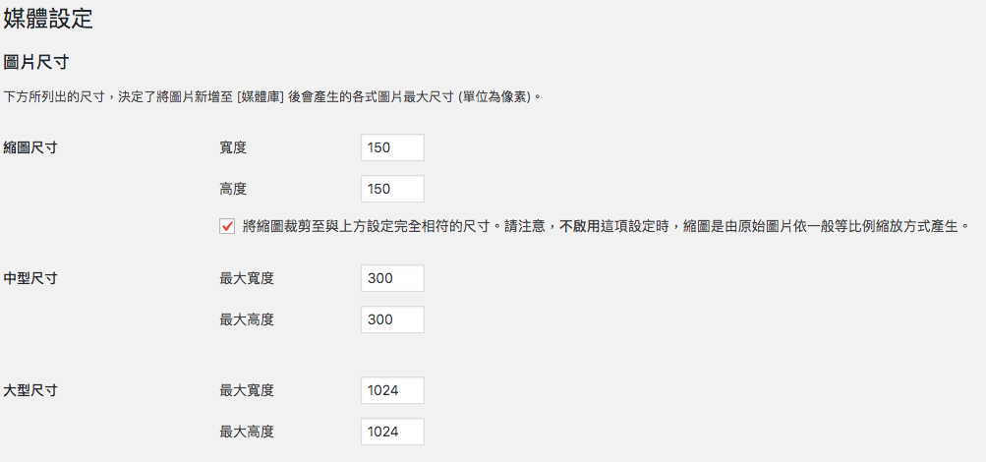Viewport: 986px width, 462px height.
Task: Click the medium size max width field
Action: click(392, 278)
